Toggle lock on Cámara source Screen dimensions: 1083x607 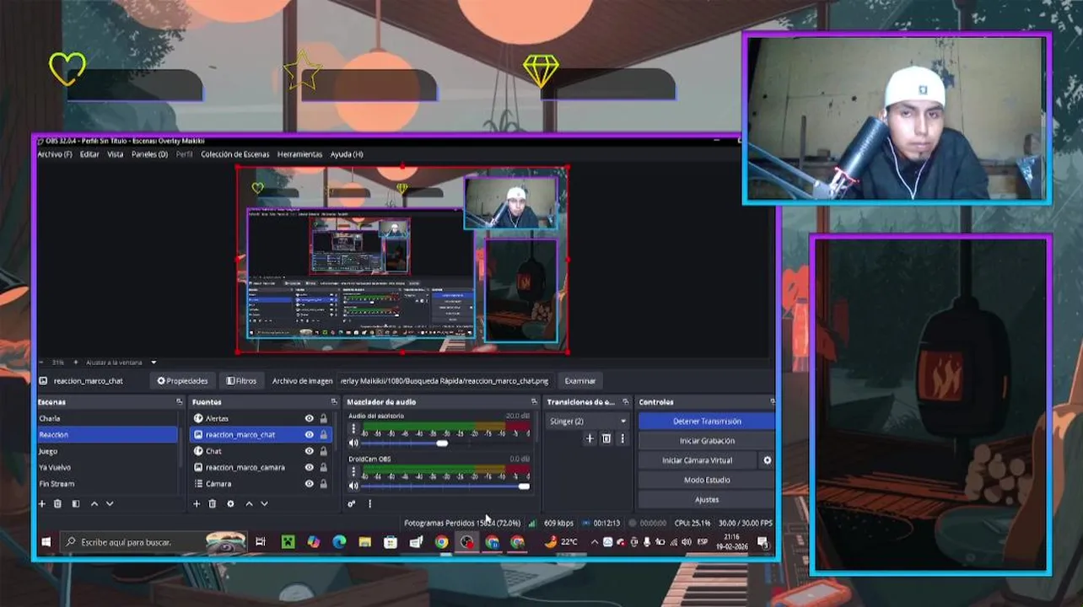[323, 484]
